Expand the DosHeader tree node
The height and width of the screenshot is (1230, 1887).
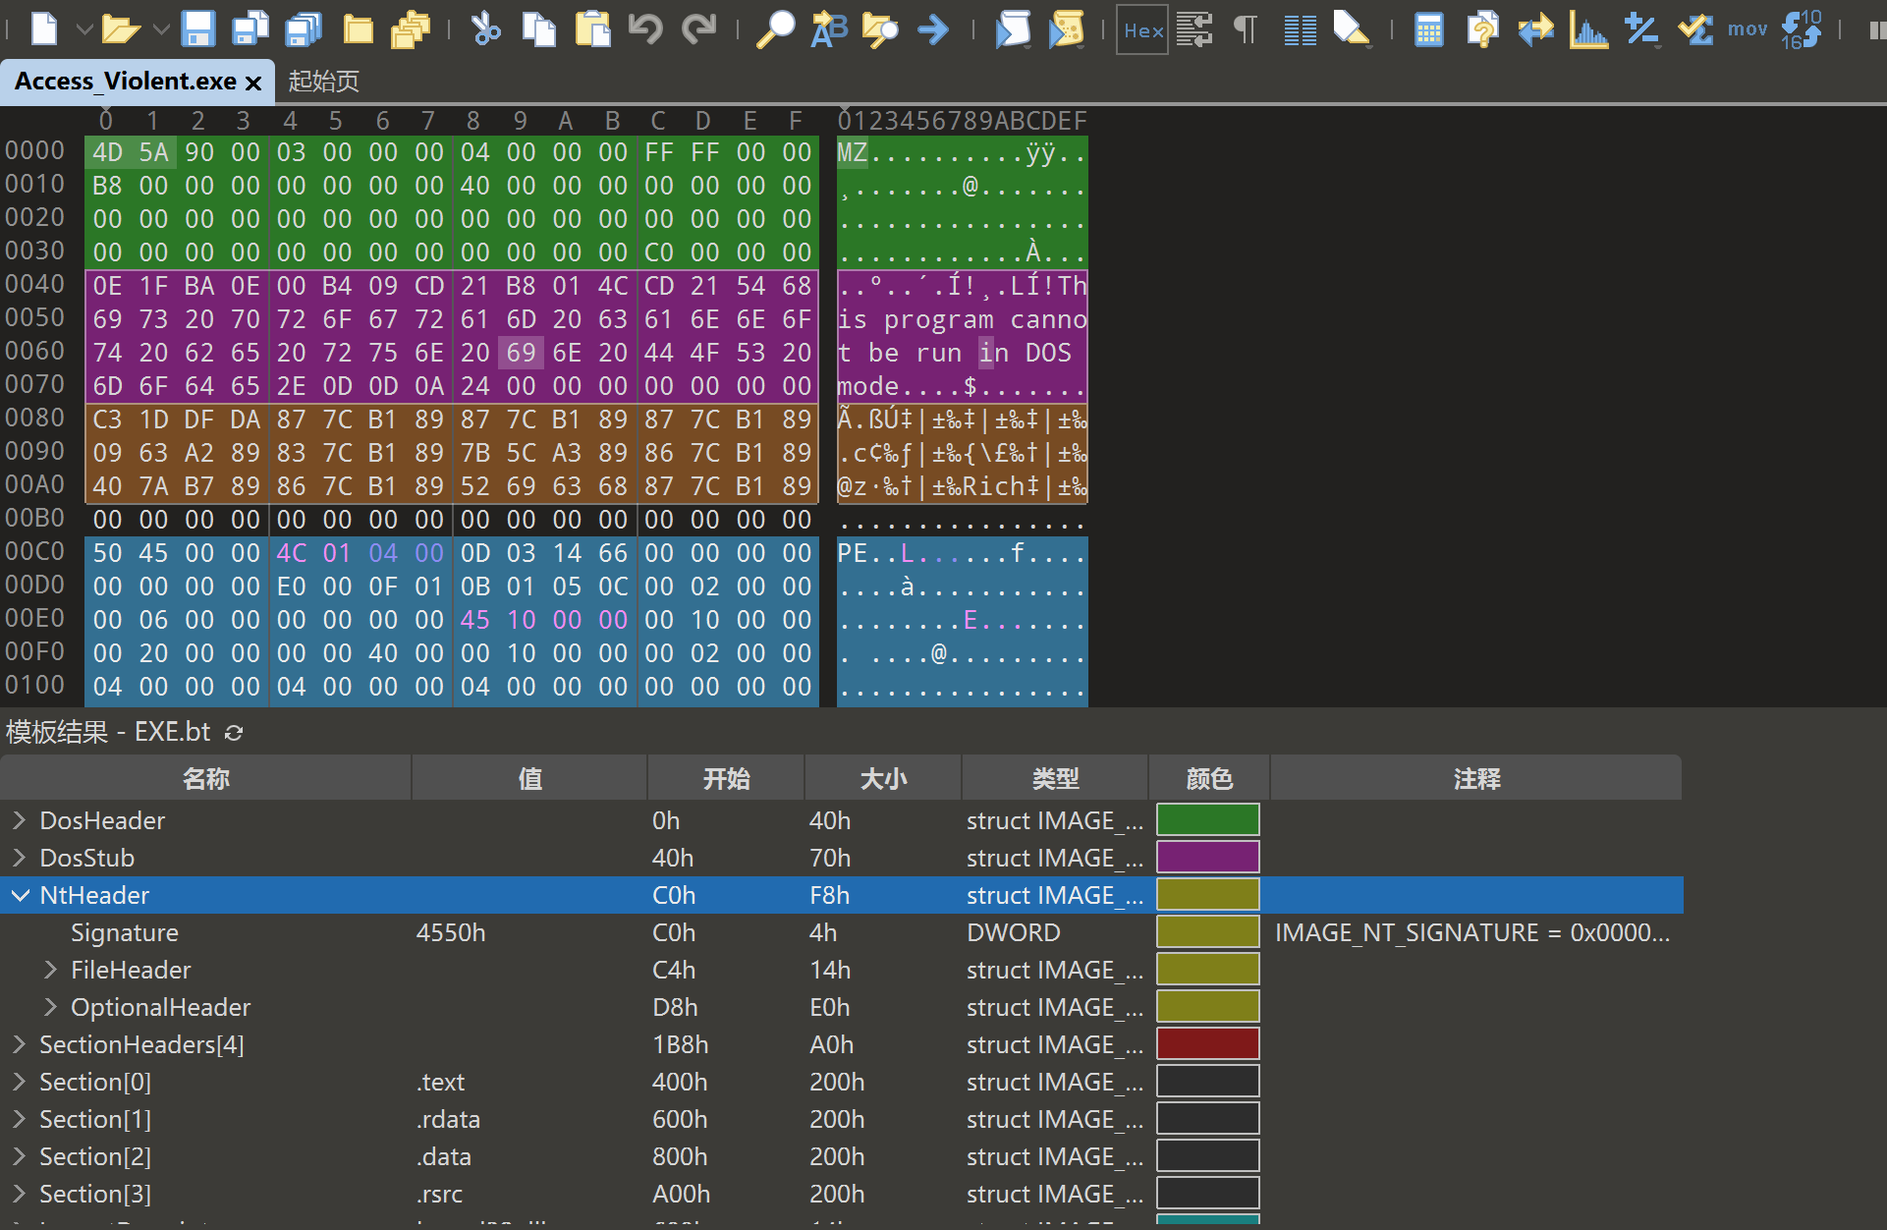click(19, 820)
